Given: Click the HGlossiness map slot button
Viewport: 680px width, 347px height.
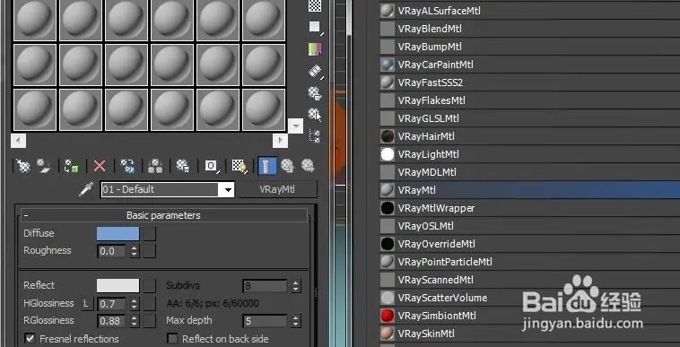Looking at the screenshot, I should [x=150, y=304].
